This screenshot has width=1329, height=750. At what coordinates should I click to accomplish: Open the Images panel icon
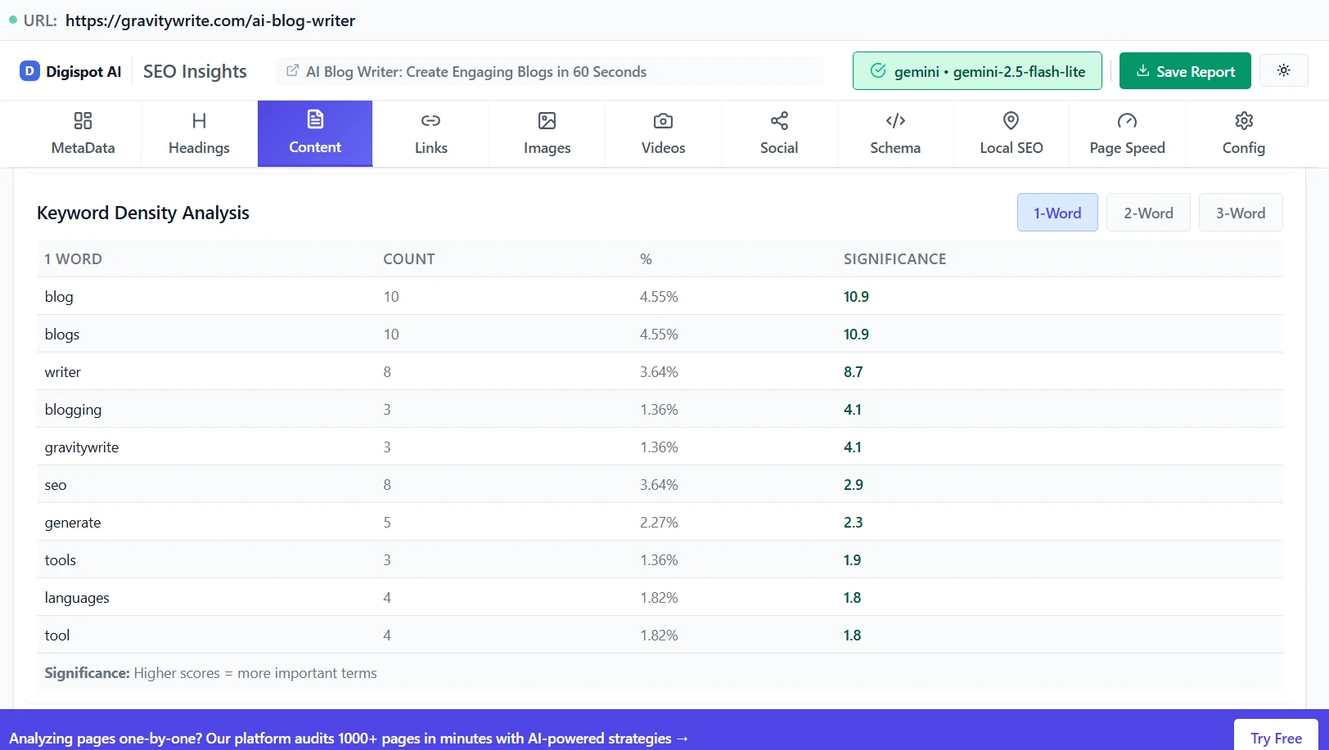click(x=547, y=120)
